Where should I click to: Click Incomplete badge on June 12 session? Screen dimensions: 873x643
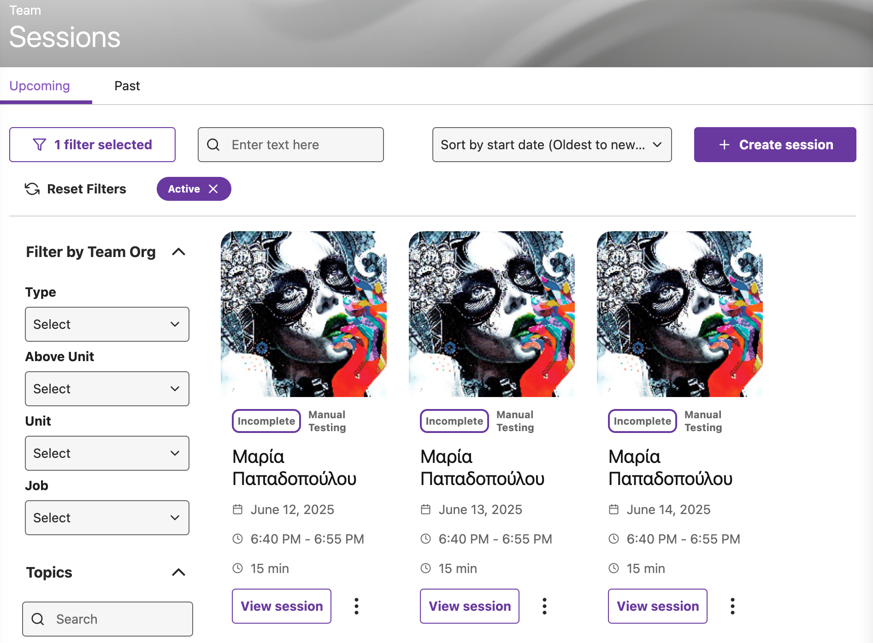tap(266, 421)
